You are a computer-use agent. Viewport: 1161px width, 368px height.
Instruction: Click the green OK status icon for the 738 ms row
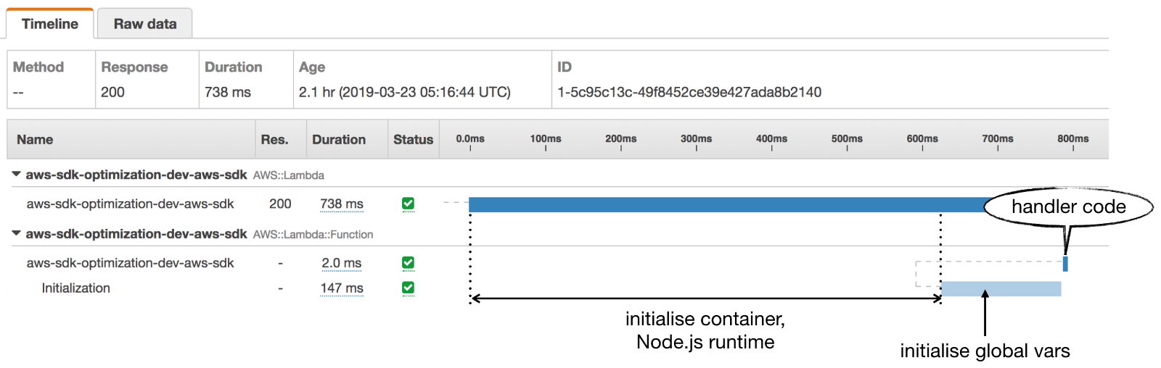(408, 204)
